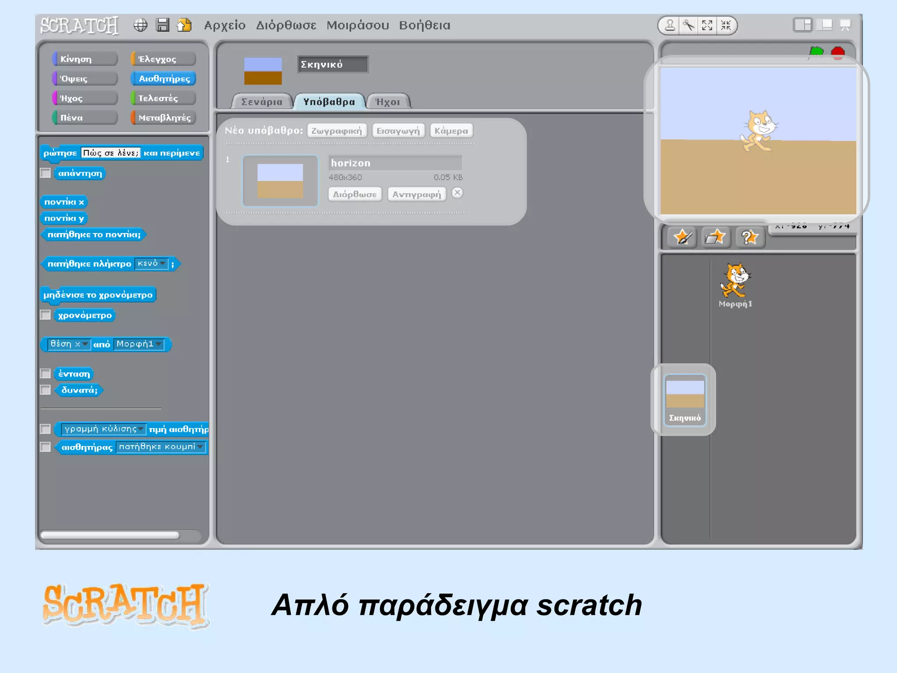Select the Σκηνικό stage thumbnail

[x=685, y=400]
